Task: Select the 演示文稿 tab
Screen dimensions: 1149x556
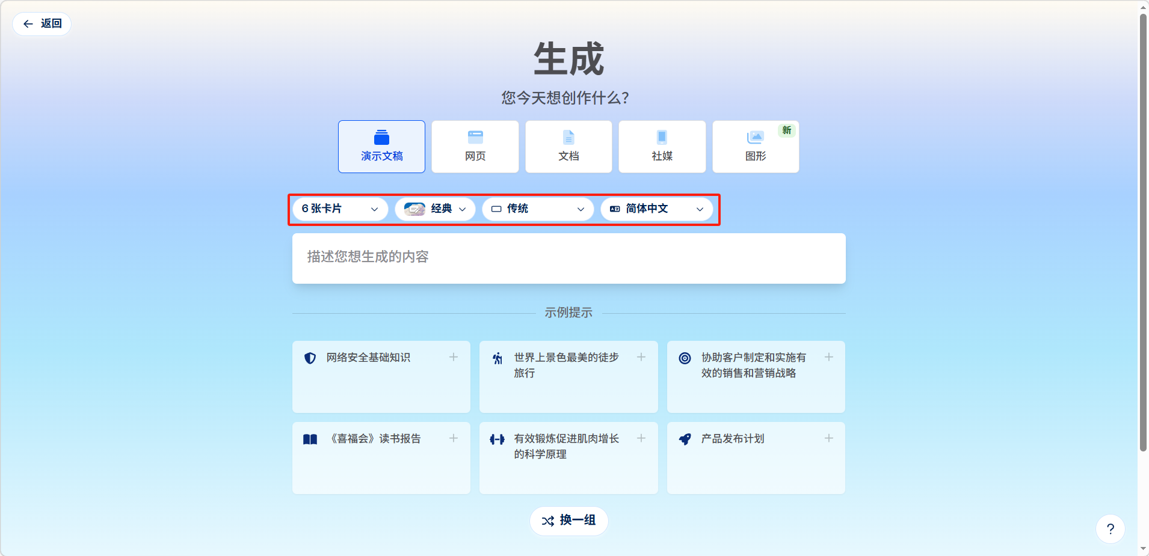Action: click(381, 147)
